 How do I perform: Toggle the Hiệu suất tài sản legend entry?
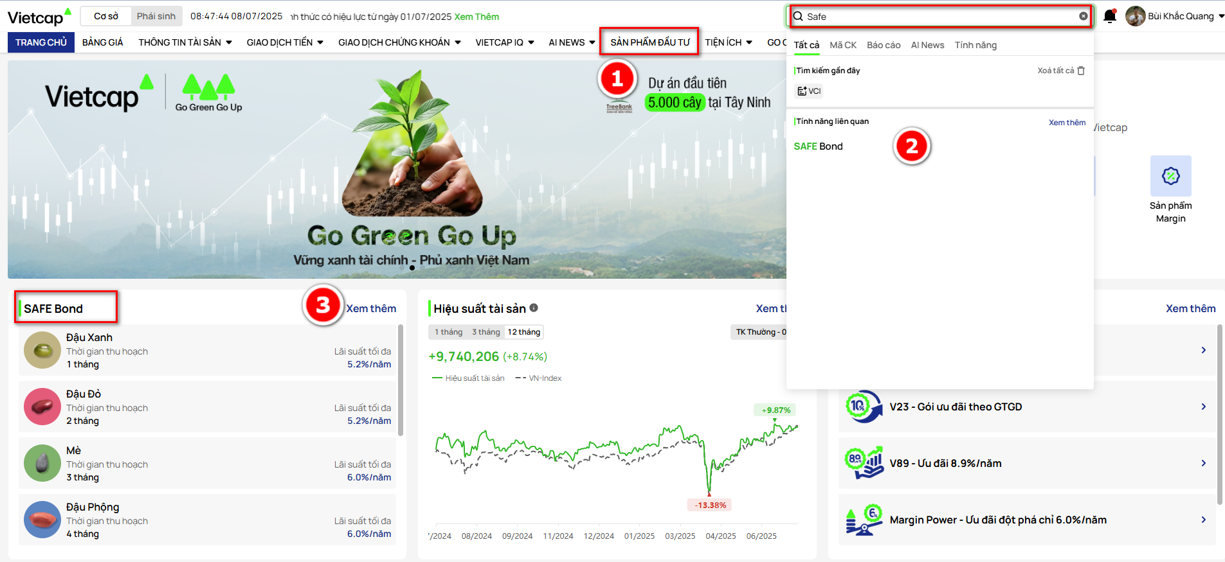(469, 378)
